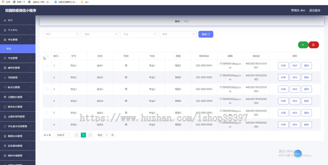Click 删除 for row 学生3
Screen dimensions: 328x165
click(x=306, y=89)
